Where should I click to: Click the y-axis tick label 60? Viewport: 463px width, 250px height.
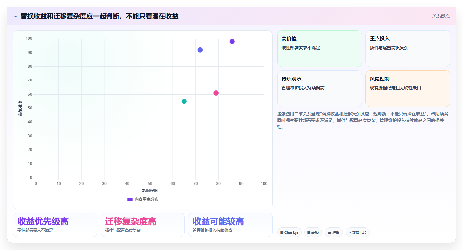[30, 94]
